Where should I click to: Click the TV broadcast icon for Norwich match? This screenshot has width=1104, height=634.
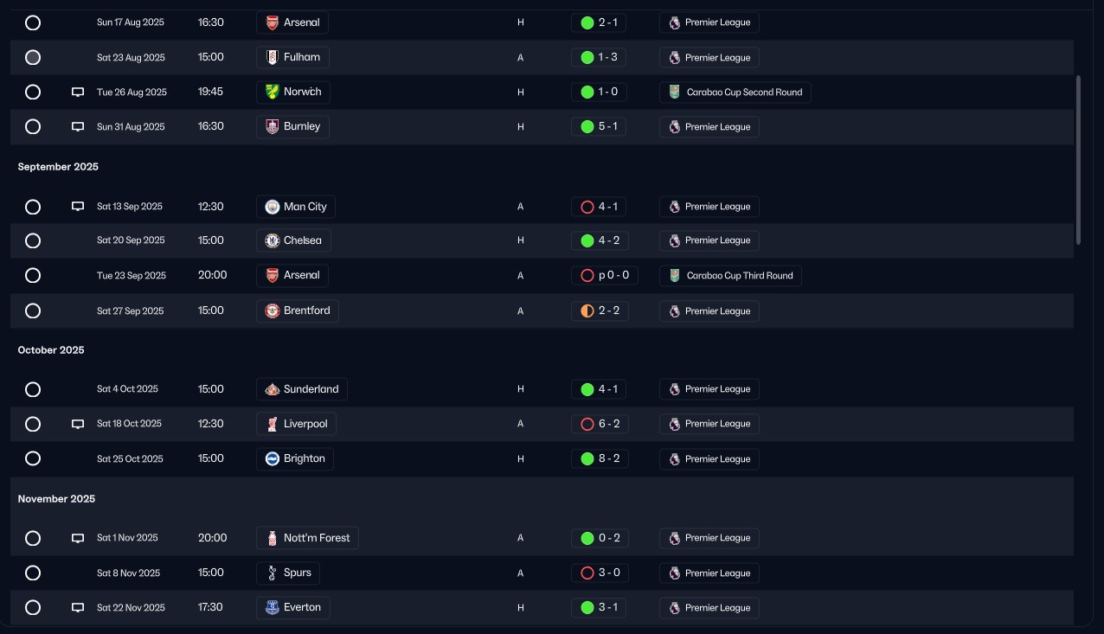coord(78,92)
